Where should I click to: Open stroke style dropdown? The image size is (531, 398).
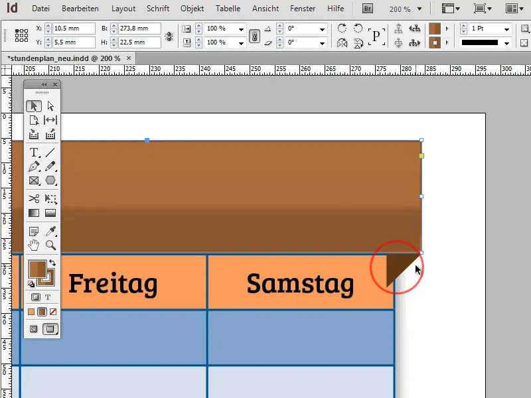506,43
